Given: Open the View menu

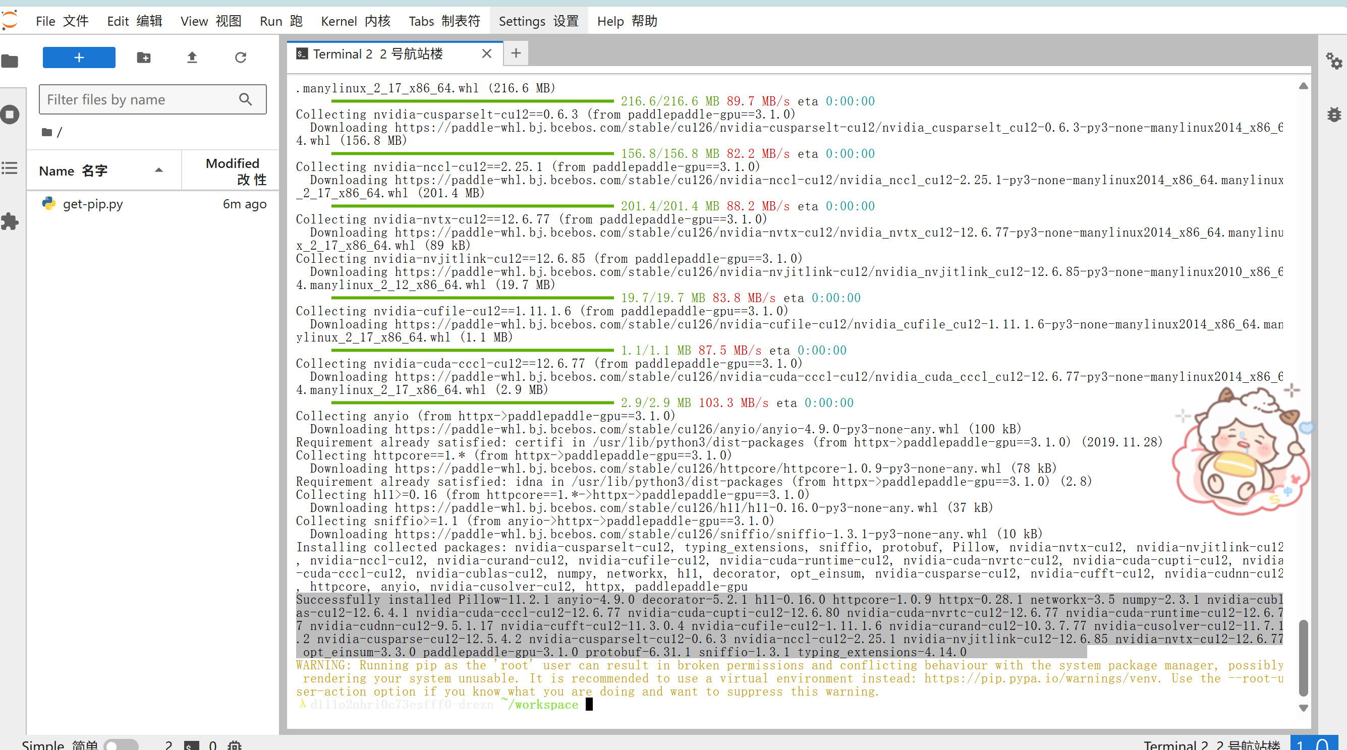Looking at the screenshot, I should [x=211, y=21].
